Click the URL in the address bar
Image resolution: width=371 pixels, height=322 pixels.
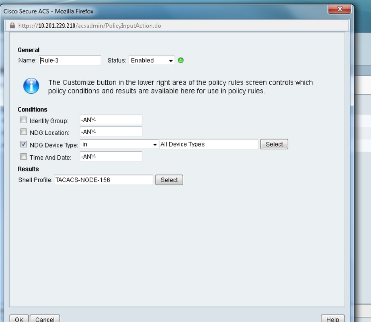click(x=90, y=26)
